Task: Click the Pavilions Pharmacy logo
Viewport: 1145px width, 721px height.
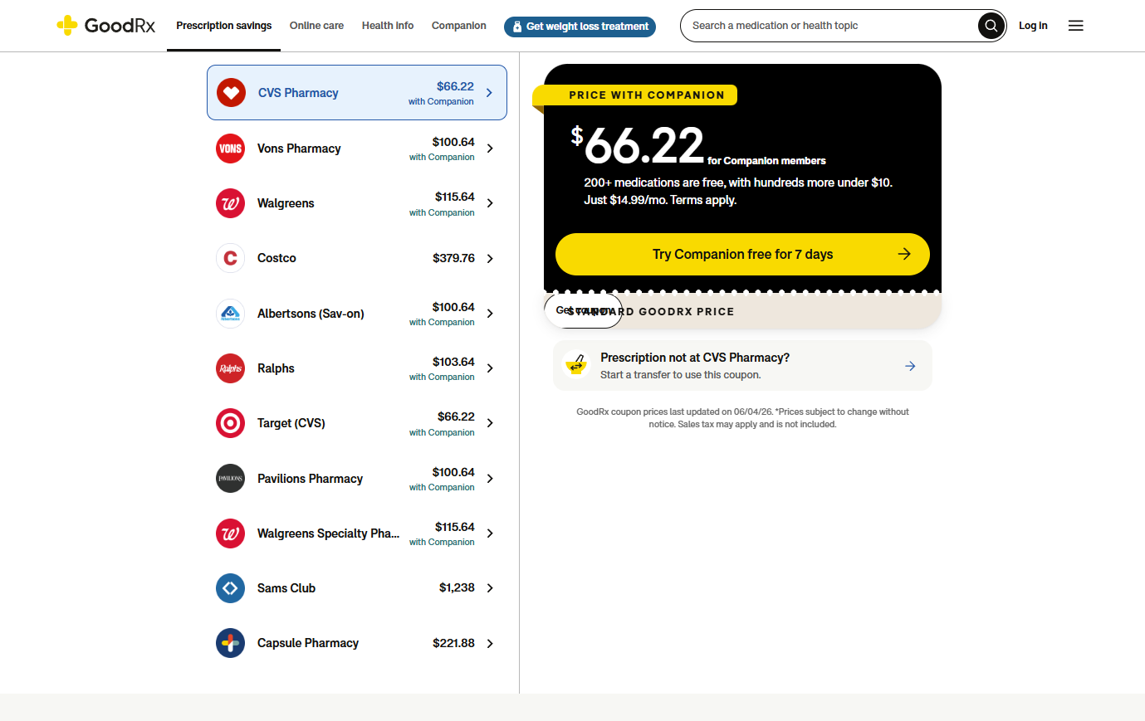Action: [230, 479]
